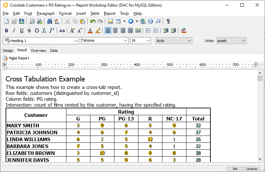
Task: Open the Heading 1 style dropdown
Action: 75,41
